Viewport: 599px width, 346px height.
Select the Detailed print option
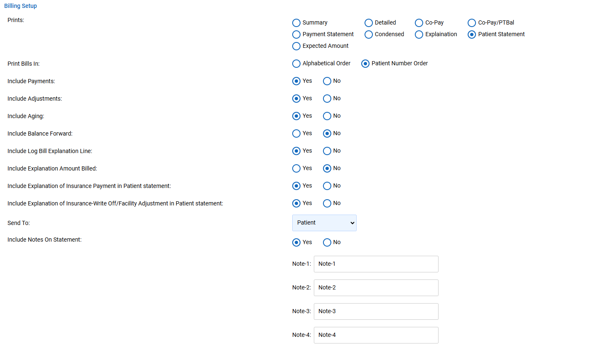(369, 23)
